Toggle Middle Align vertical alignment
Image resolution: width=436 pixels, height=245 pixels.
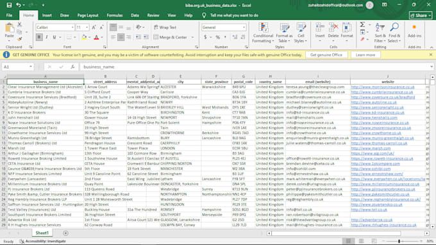(x=121, y=27)
